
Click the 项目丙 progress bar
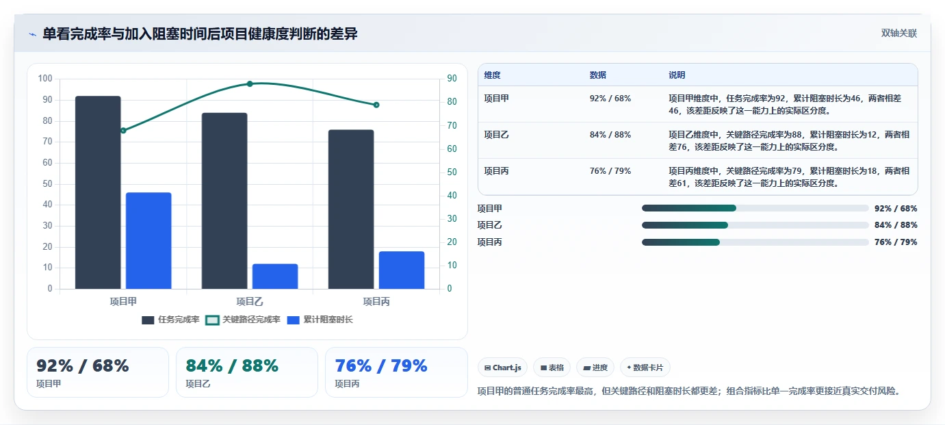755,242
